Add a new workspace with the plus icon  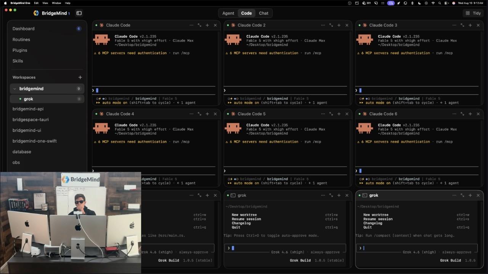[80, 77]
